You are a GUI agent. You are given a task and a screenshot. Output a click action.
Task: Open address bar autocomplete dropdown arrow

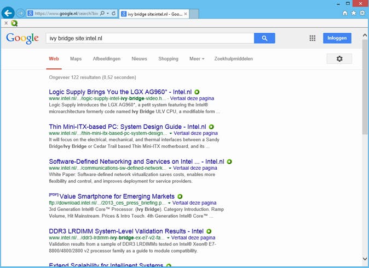coord(108,14)
